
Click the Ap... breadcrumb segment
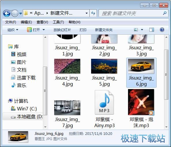tap(39, 13)
